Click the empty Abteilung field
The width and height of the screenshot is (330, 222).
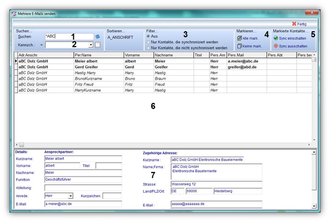pos(83,188)
